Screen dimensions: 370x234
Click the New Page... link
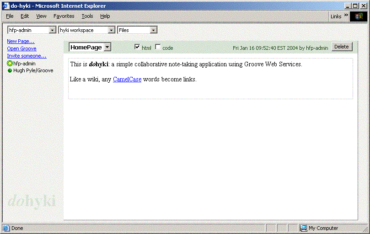[21, 41]
